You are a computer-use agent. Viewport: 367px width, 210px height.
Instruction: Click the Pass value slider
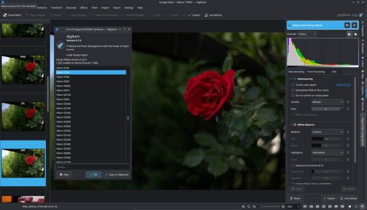tap(325, 109)
